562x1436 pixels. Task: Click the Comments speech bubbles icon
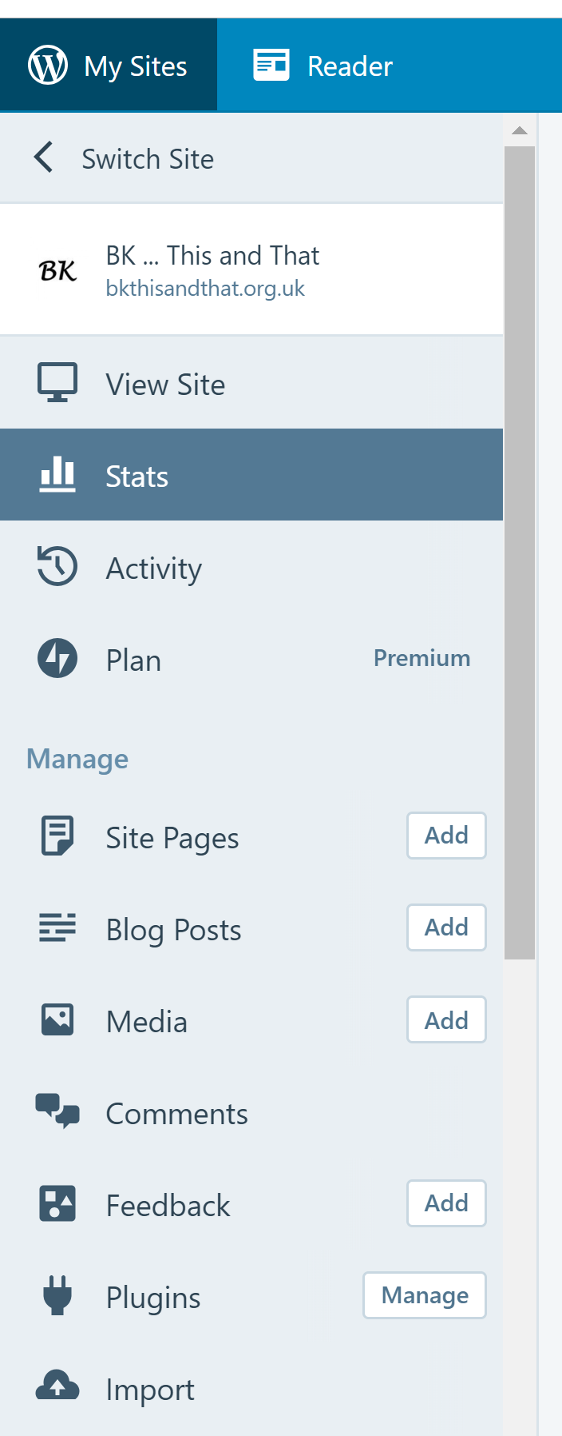[57, 1111]
